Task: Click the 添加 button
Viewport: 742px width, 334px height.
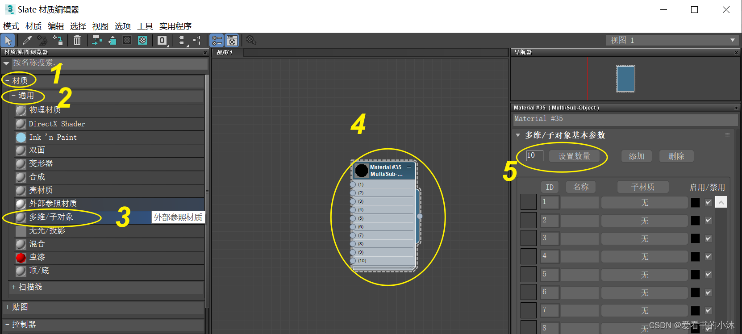Action: [x=637, y=156]
